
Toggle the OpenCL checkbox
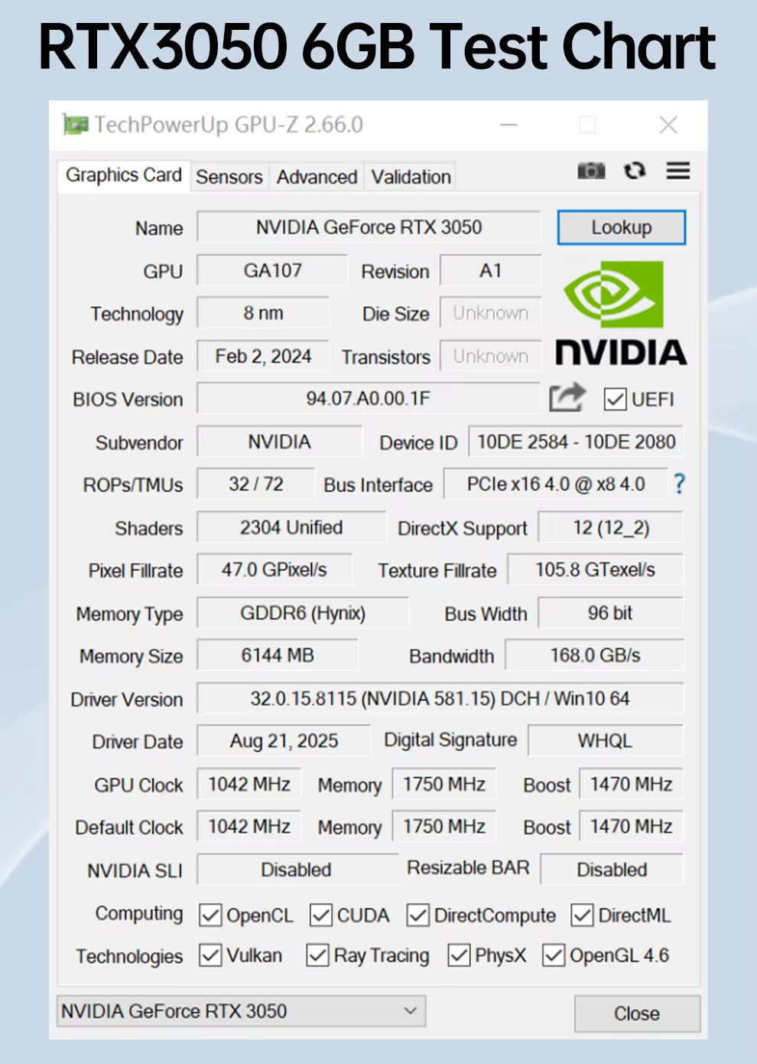pos(210,915)
